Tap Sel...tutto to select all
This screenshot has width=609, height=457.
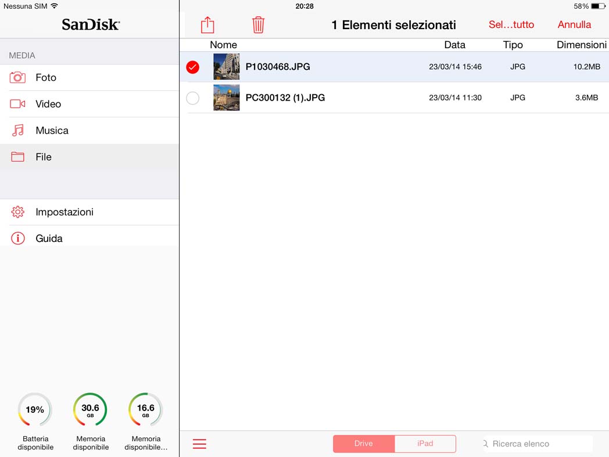pos(511,24)
